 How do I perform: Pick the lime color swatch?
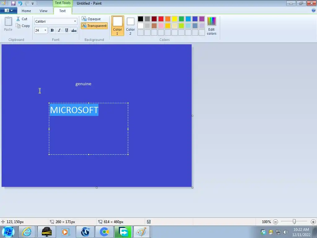[181, 26]
